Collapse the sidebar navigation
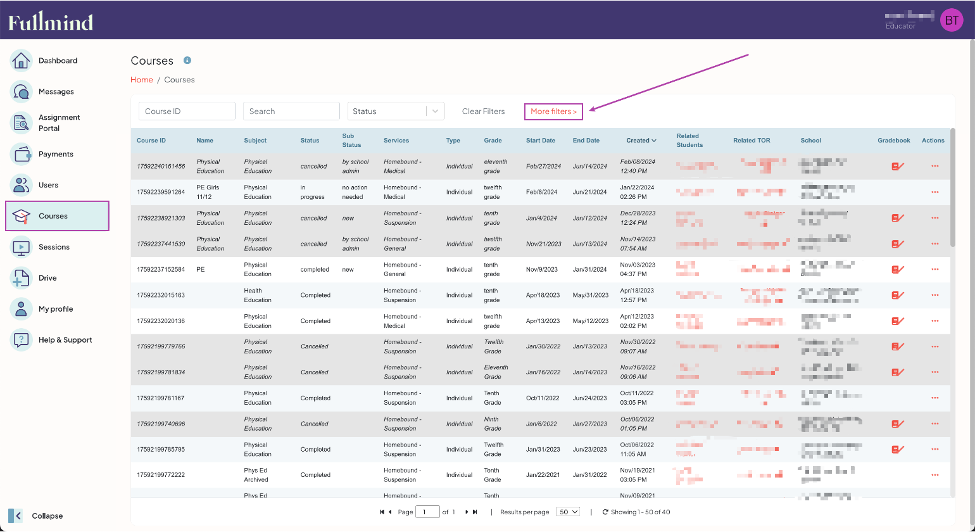 click(16, 516)
